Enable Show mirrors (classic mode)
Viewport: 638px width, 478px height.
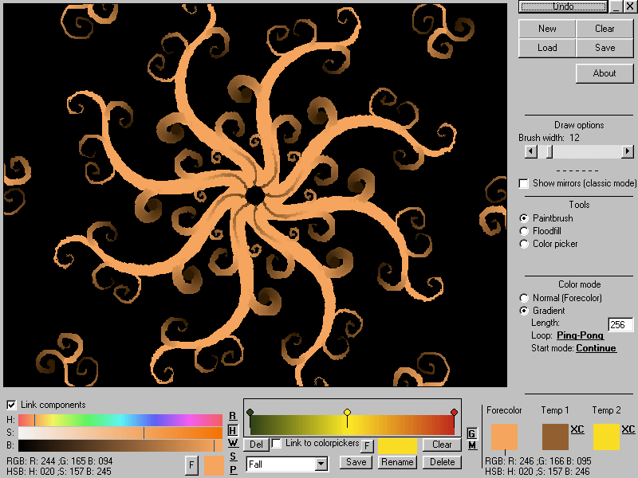point(524,183)
